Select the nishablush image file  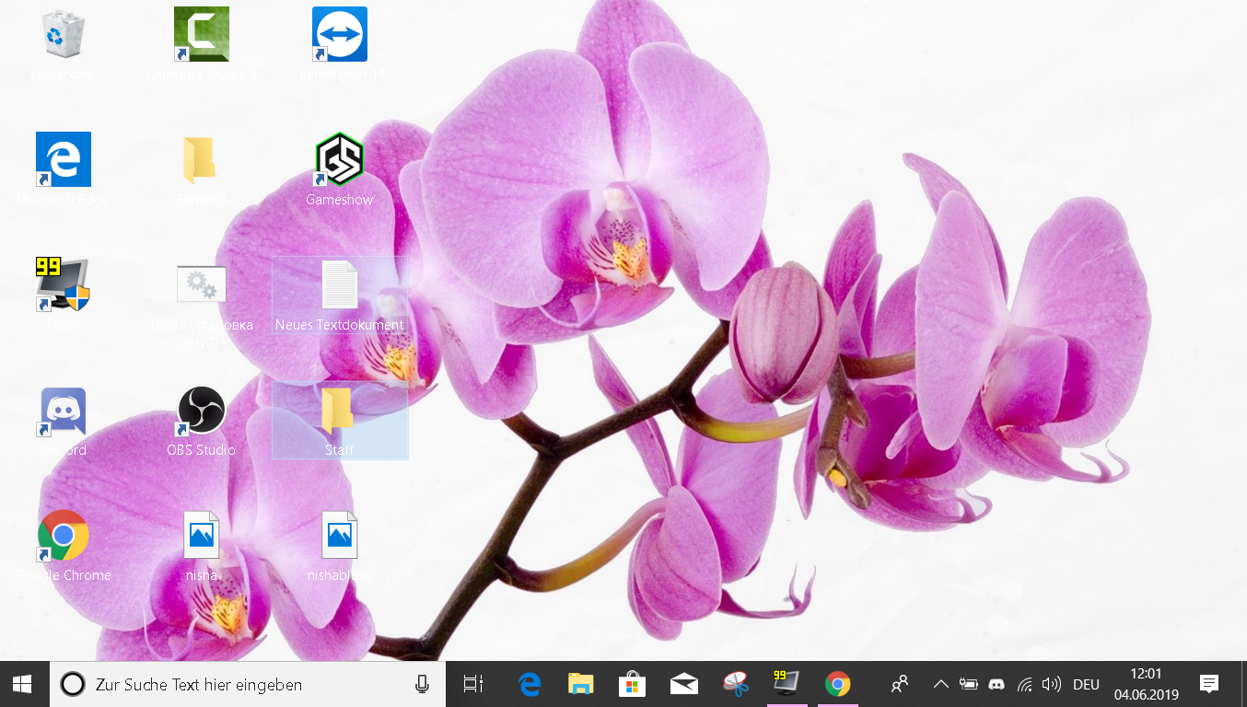[339, 537]
